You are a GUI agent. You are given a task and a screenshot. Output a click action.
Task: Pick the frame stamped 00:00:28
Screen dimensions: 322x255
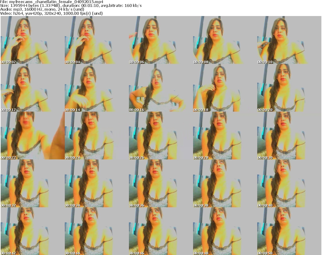pyautogui.click(x=225, y=136)
